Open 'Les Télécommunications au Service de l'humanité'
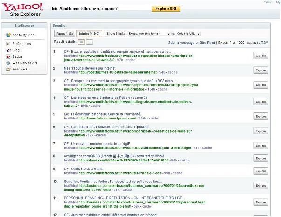281x217 pixels. [103, 114]
